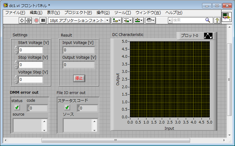Toggle DMM error out status indicator
The height and width of the screenshot is (146, 235).
coord(17,107)
